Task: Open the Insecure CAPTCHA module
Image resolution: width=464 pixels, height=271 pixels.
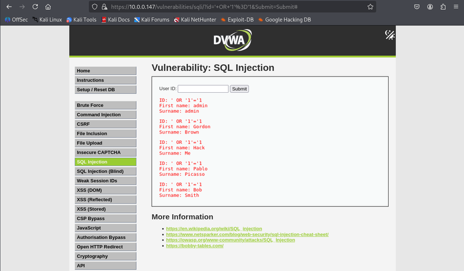Action: click(106, 152)
